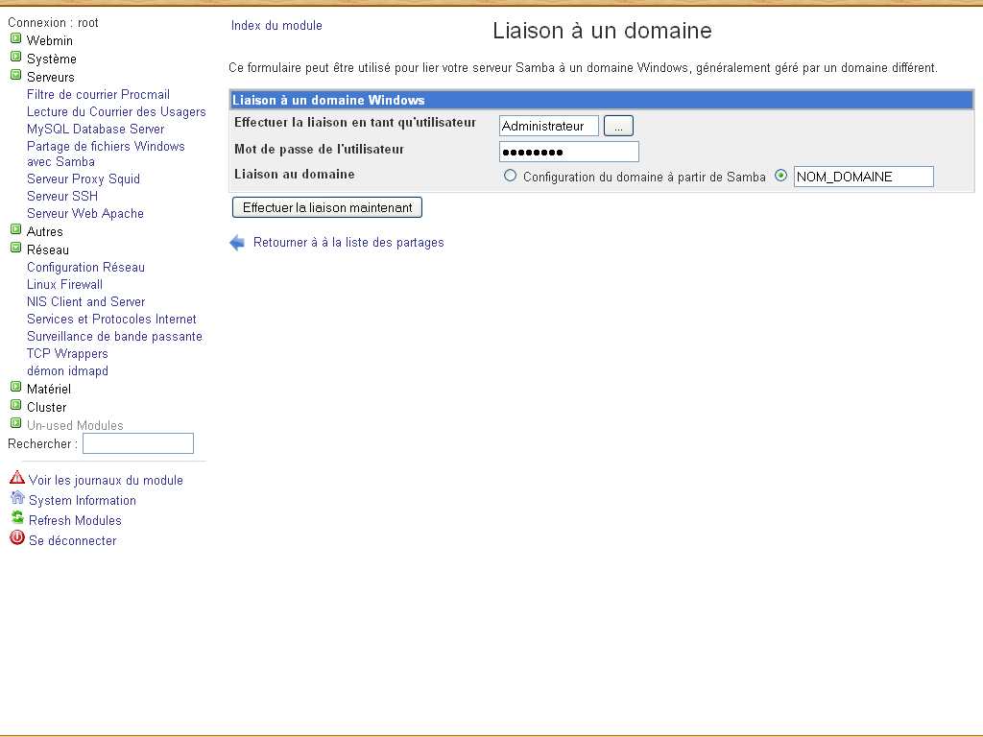This screenshot has width=983, height=737.
Task: Click the 'Mot de passe' password field
Action: point(569,152)
